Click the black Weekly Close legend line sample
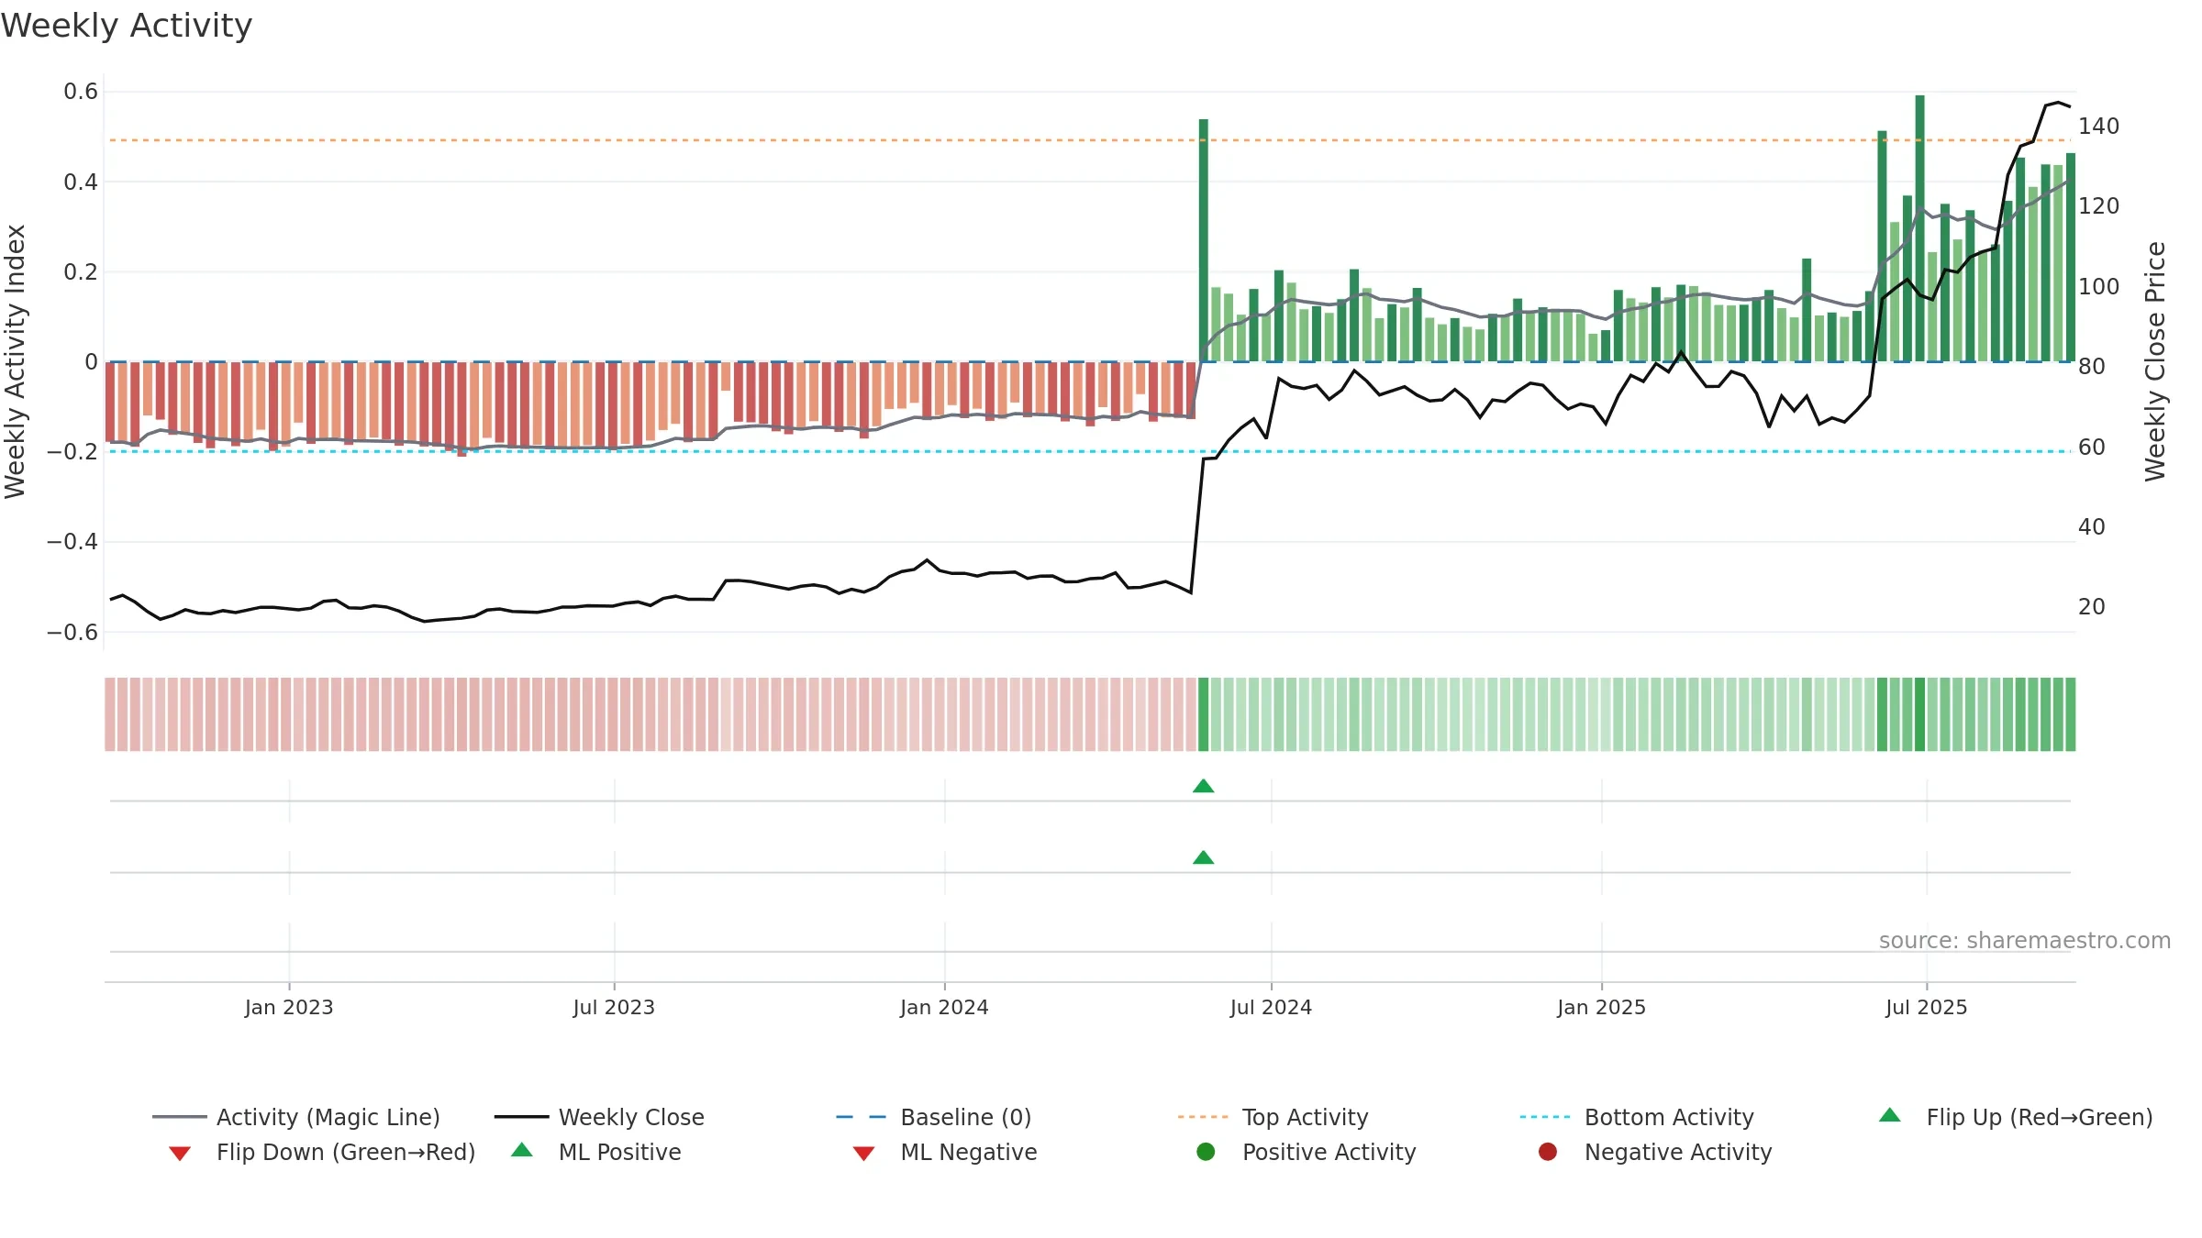 tap(521, 1117)
